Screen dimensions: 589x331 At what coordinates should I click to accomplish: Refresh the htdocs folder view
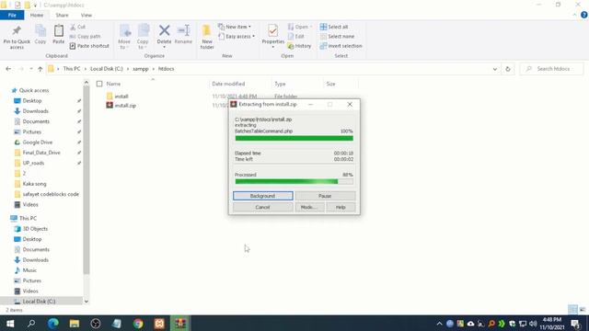point(508,69)
